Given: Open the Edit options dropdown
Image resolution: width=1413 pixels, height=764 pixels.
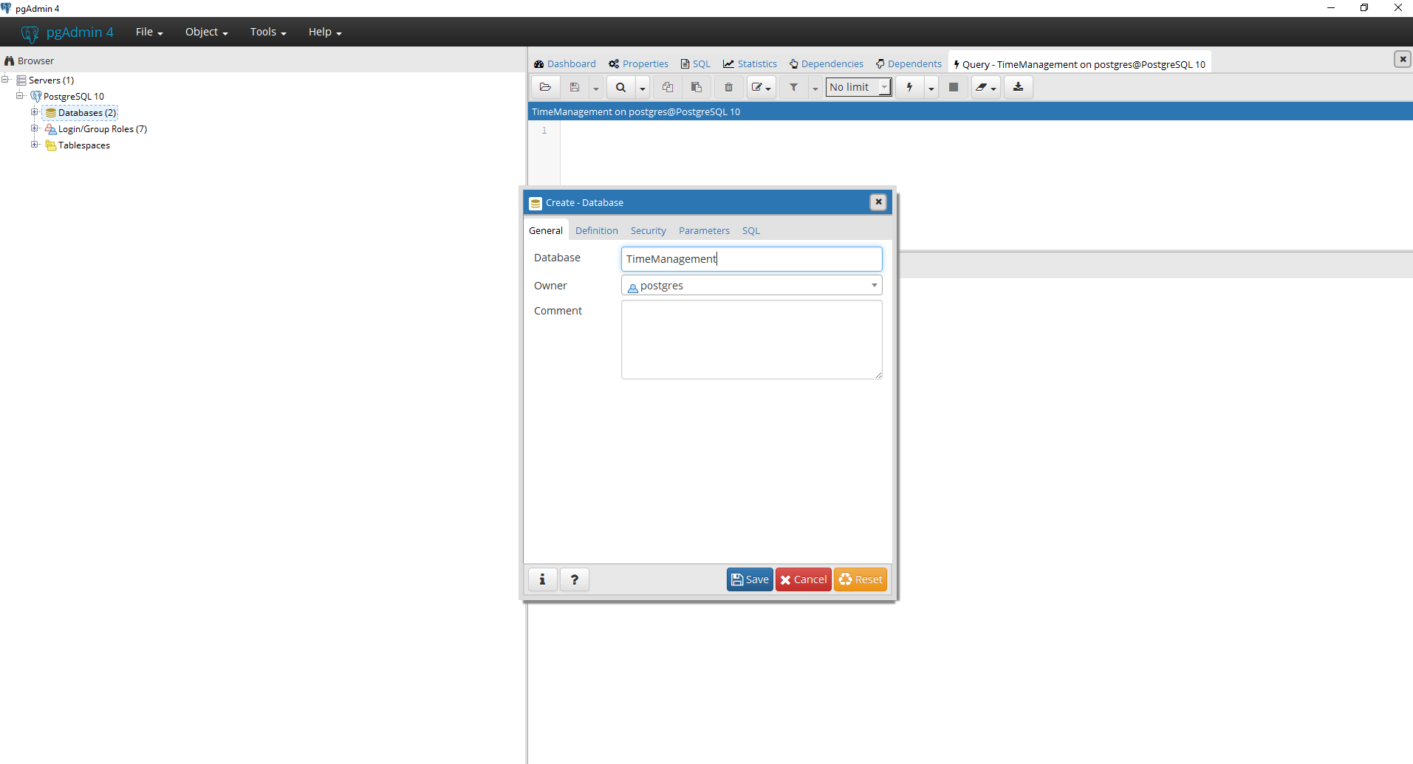Looking at the screenshot, I should click(x=761, y=87).
